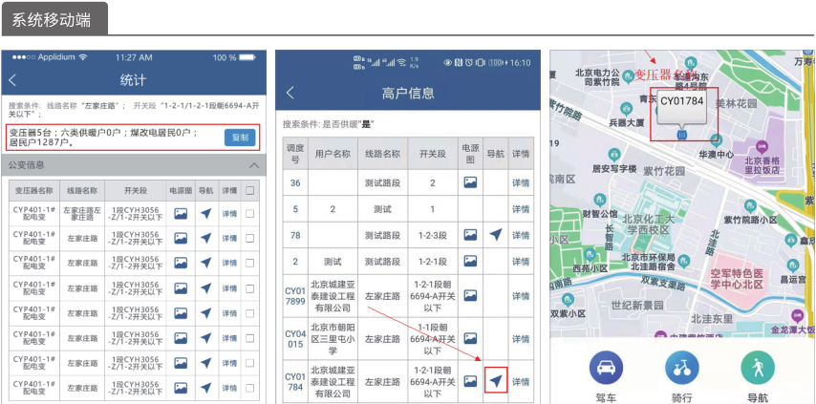
Task: Click the CY01784 marker callout on map
Action: tap(681, 102)
